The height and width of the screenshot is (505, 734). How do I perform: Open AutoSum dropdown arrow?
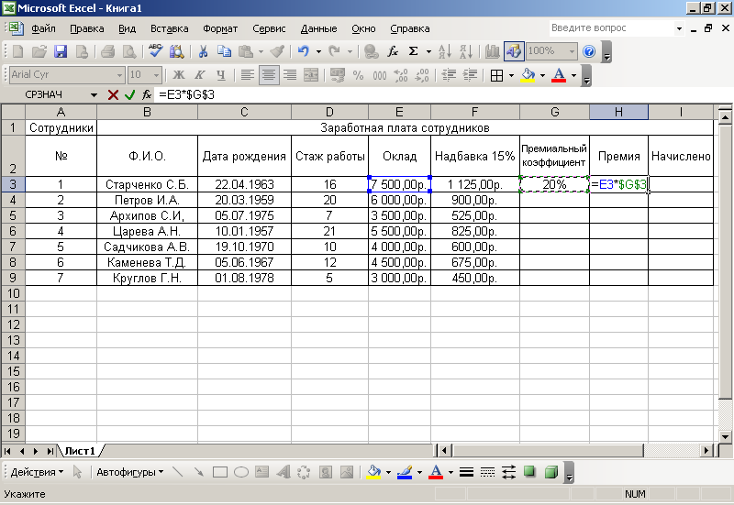(428, 51)
